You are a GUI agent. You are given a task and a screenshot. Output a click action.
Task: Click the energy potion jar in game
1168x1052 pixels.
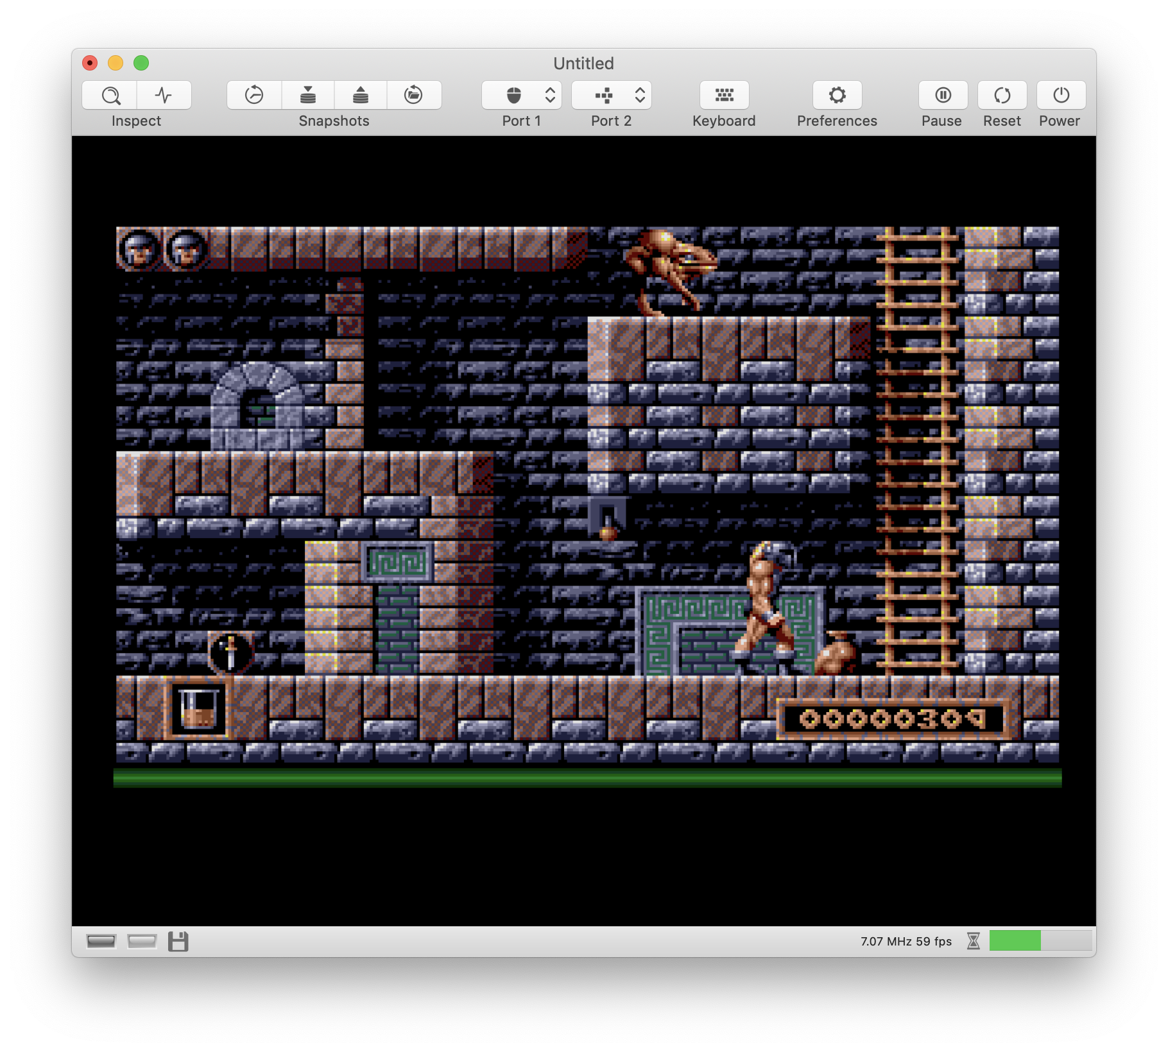(198, 709)
